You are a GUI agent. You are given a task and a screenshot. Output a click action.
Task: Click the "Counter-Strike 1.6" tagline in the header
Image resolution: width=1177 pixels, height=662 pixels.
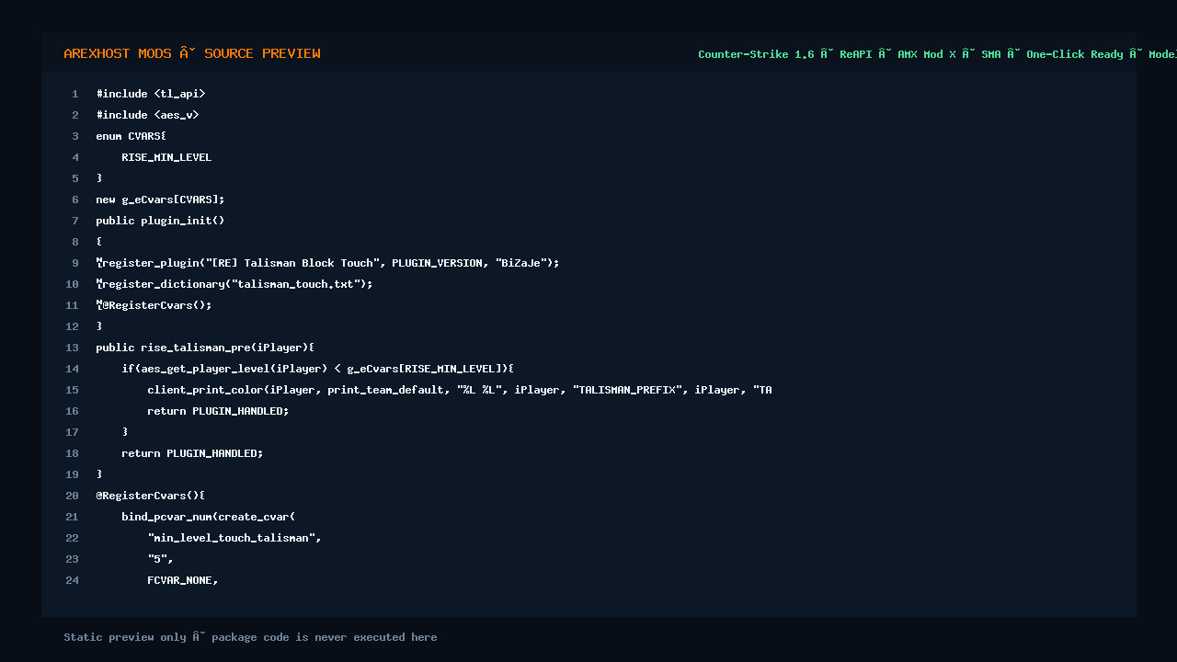point(937,54)
